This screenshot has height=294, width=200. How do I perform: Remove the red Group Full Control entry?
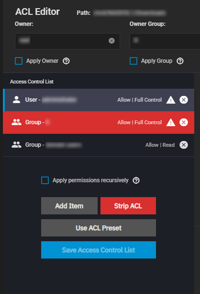pyautogui.click(x=184, y=122)
